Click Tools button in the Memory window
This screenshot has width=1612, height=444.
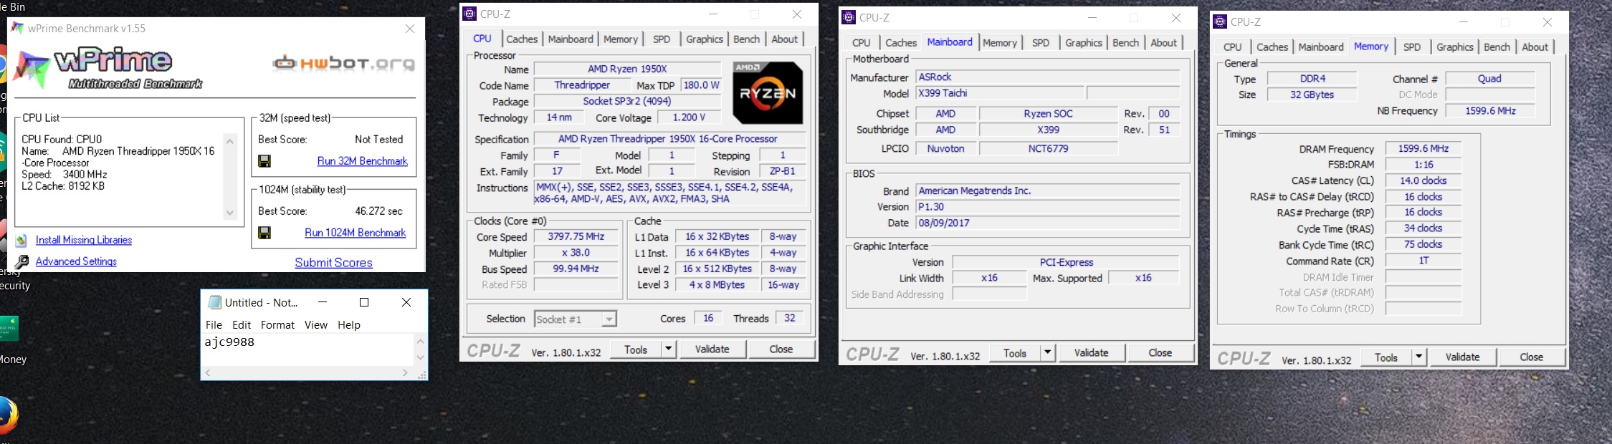(1386, 357)
